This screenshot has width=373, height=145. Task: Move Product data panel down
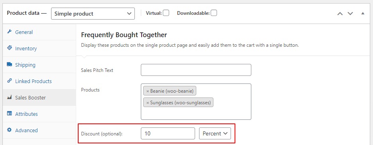tap(350, 14)
